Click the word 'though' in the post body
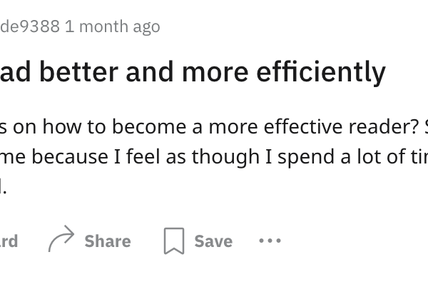 pos(225,157)
